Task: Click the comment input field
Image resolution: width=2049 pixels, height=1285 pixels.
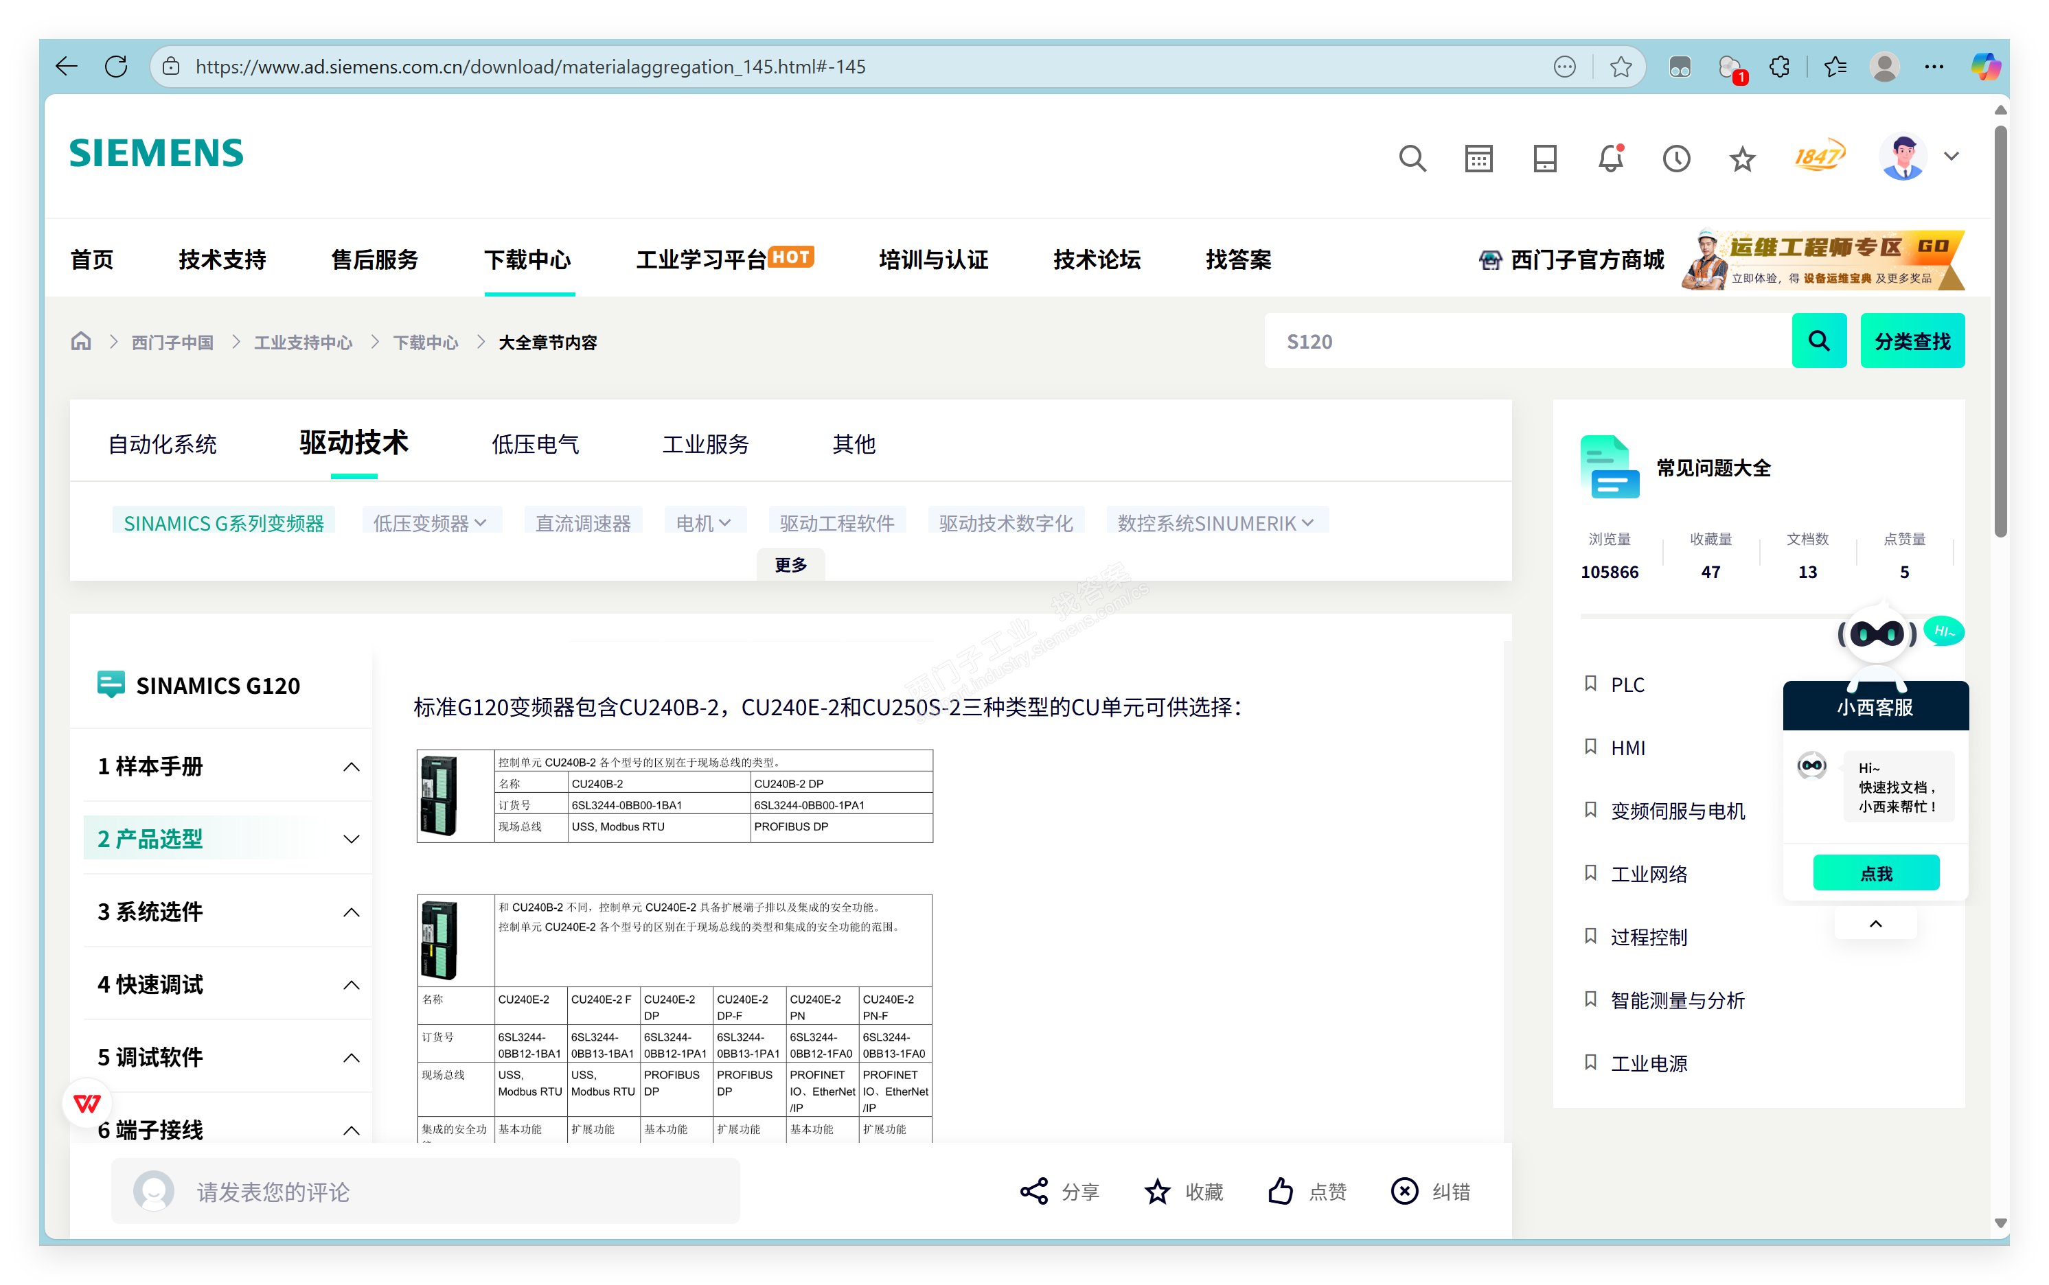Action: click(425, 1192)
